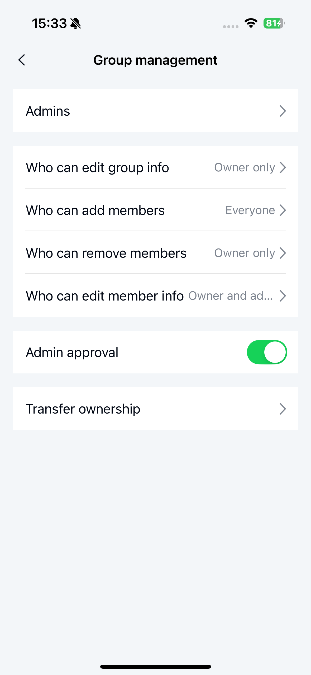Select Who can add members

[95, 210]
